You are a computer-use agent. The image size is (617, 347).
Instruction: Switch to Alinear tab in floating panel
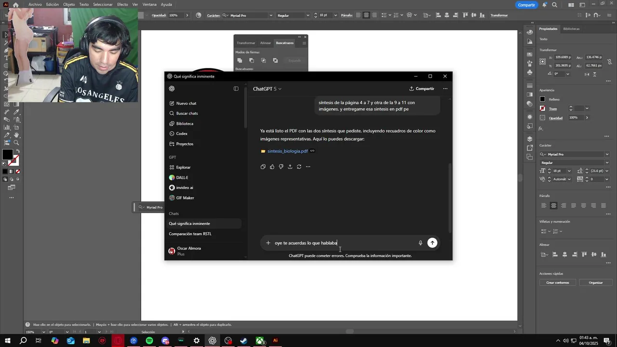tap(266, 43)
